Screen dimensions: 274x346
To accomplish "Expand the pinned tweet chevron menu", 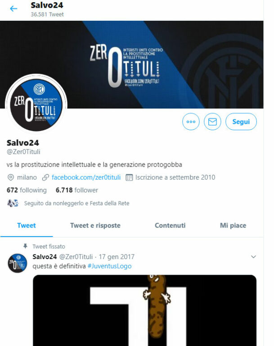I will click(253, 257).
